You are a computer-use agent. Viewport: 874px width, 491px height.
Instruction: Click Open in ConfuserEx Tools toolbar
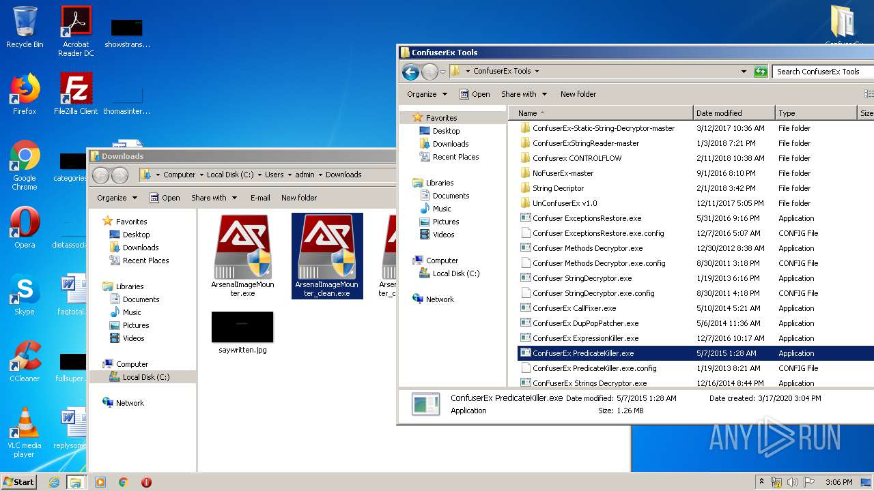(475, 94)
